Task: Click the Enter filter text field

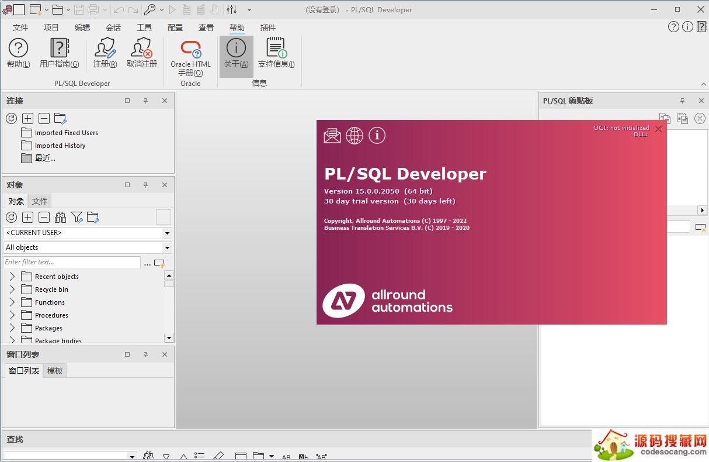Action: pos(72,262)
